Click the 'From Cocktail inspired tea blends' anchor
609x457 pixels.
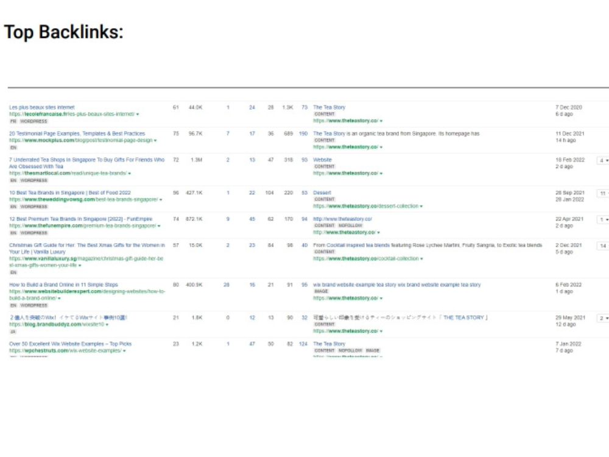coord(428,245)
